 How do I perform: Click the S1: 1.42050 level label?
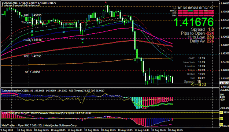coord(32,72)
